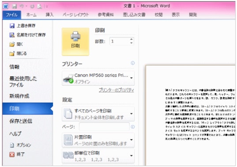
Task: Select the 開発 tab
Action: point(193,15)
